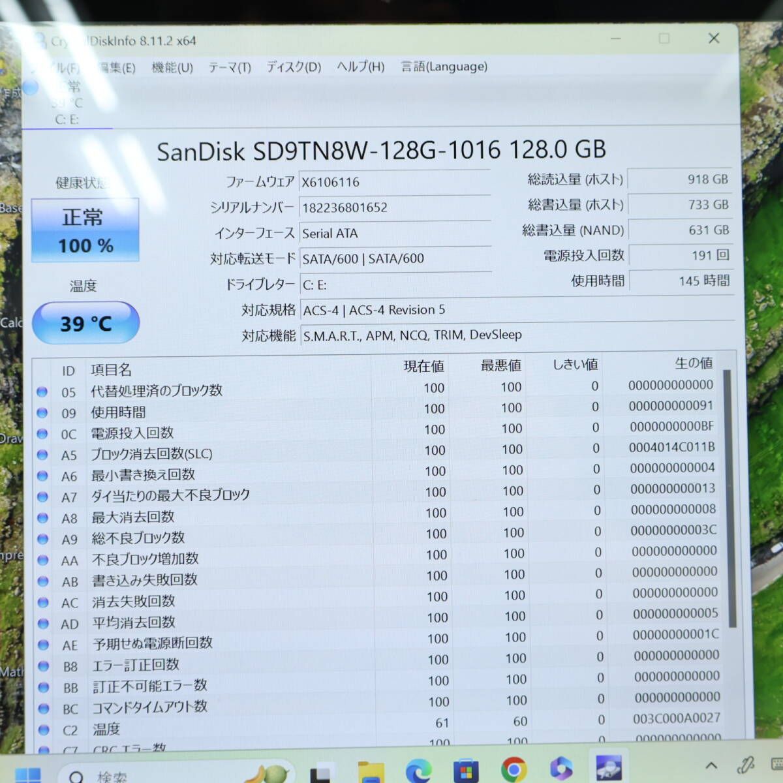This screenshot has height=783, width=783.
Task: Click the 現在値 column header
Action: click(424, 367)
